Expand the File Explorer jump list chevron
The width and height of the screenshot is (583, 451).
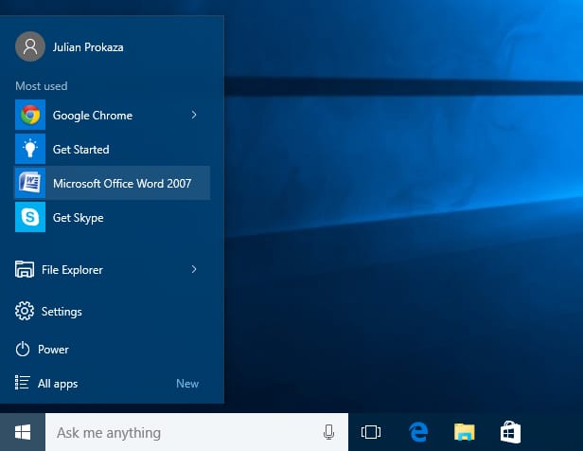click(x=194, y=269)
